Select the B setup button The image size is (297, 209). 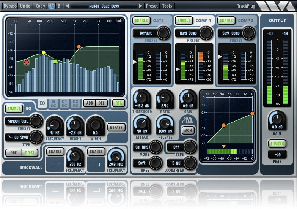60,6
